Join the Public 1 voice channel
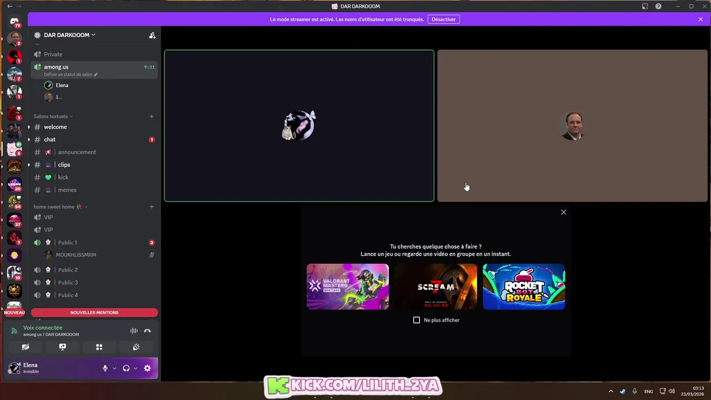 tap(94, 243)
